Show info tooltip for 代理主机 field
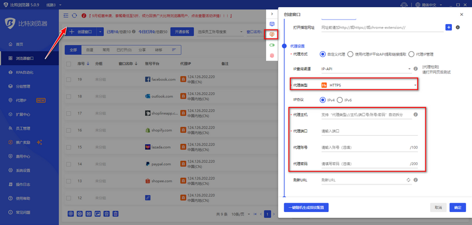The height and width of the screenshot is (225, 472). click(416, 115)
